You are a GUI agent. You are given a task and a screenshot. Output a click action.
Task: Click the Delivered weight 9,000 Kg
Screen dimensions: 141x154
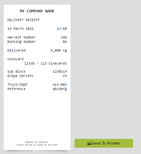tap(59, 51)
